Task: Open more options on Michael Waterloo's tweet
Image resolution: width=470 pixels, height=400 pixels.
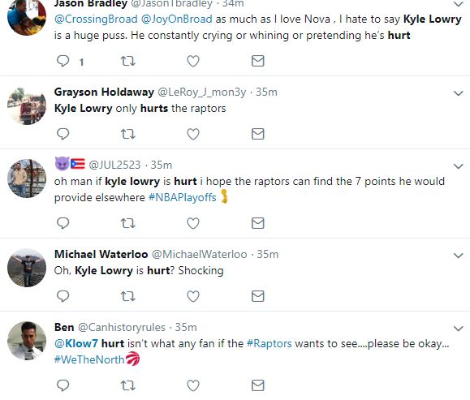Action: 459,256
